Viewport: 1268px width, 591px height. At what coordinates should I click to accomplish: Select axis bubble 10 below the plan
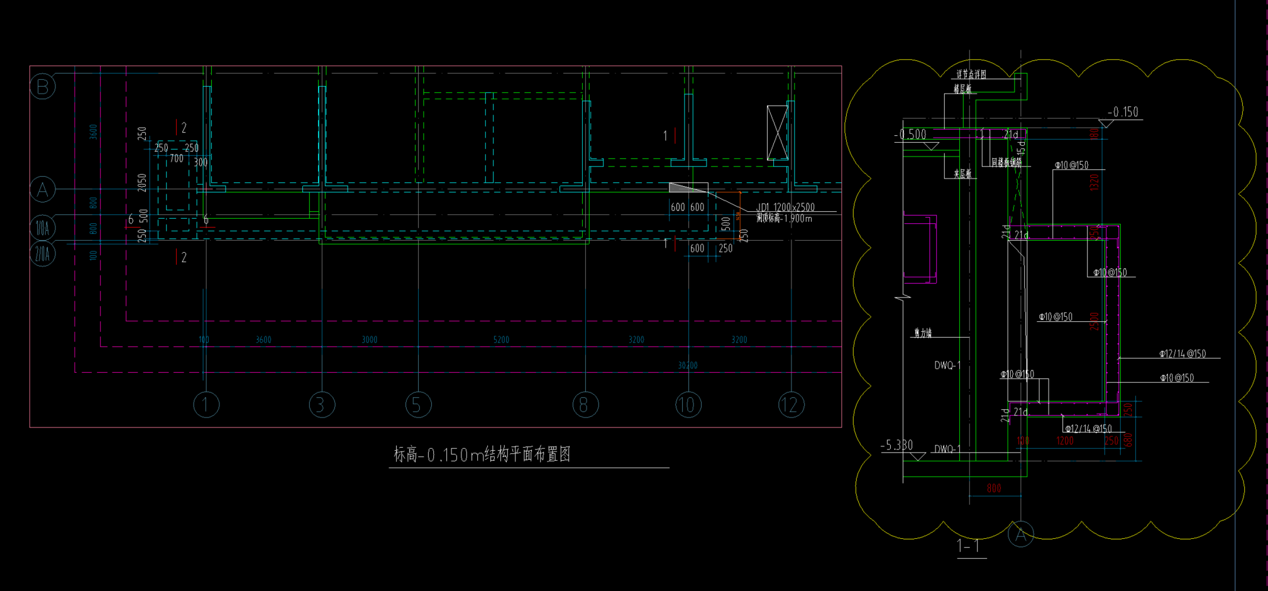(x=688, y=405)
